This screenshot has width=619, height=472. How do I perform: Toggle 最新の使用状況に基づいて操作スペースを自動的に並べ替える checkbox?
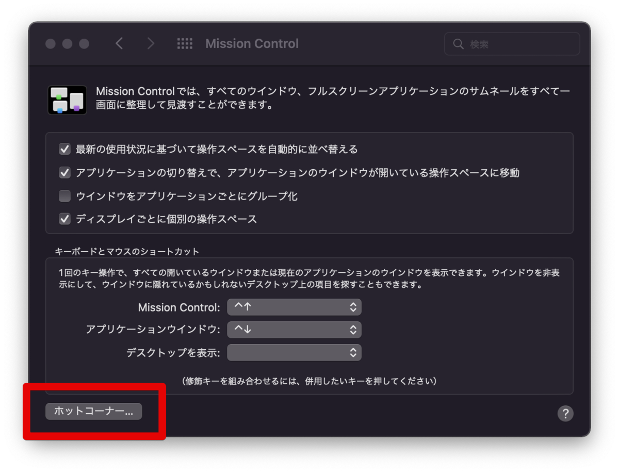point(64,150)
